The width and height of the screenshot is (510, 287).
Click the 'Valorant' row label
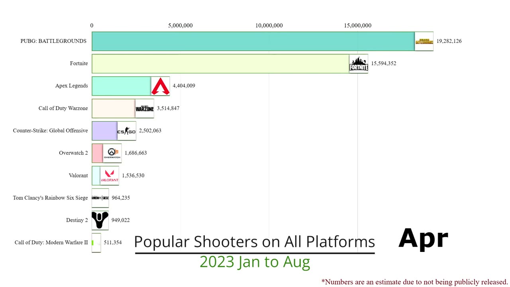click(x=78, y=175)
